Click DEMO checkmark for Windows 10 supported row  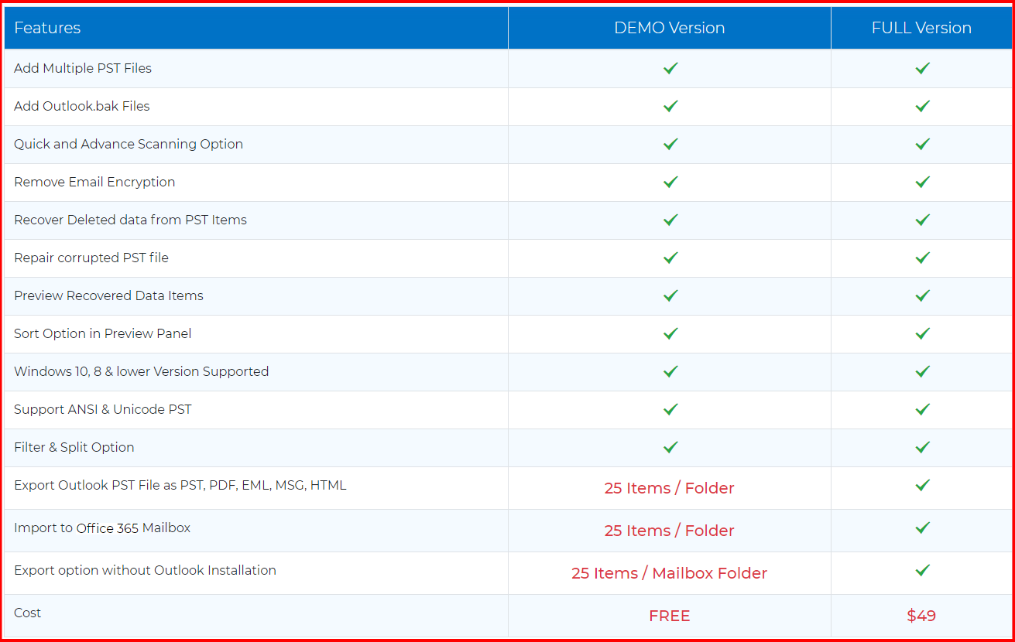point(670,371)
